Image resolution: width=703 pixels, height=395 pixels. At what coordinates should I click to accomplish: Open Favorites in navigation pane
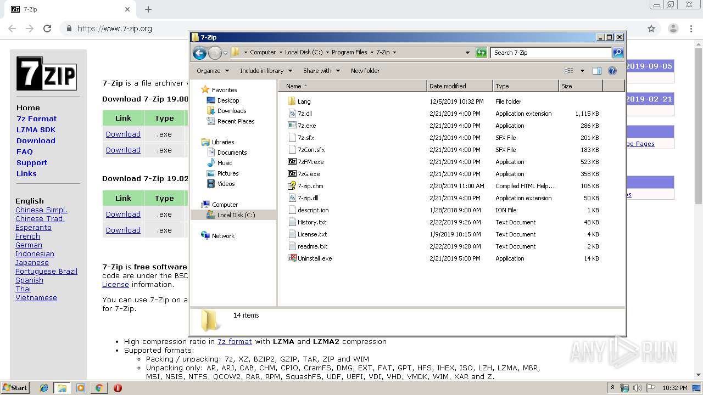coord(224,90)
